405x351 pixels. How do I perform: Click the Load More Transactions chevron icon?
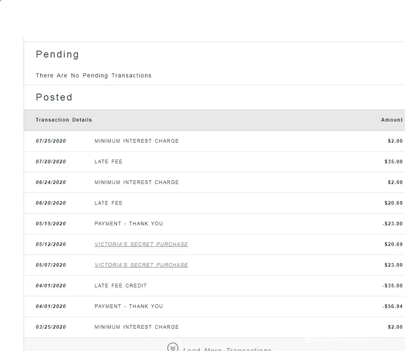pyautogui.click(x=173, y=347)
